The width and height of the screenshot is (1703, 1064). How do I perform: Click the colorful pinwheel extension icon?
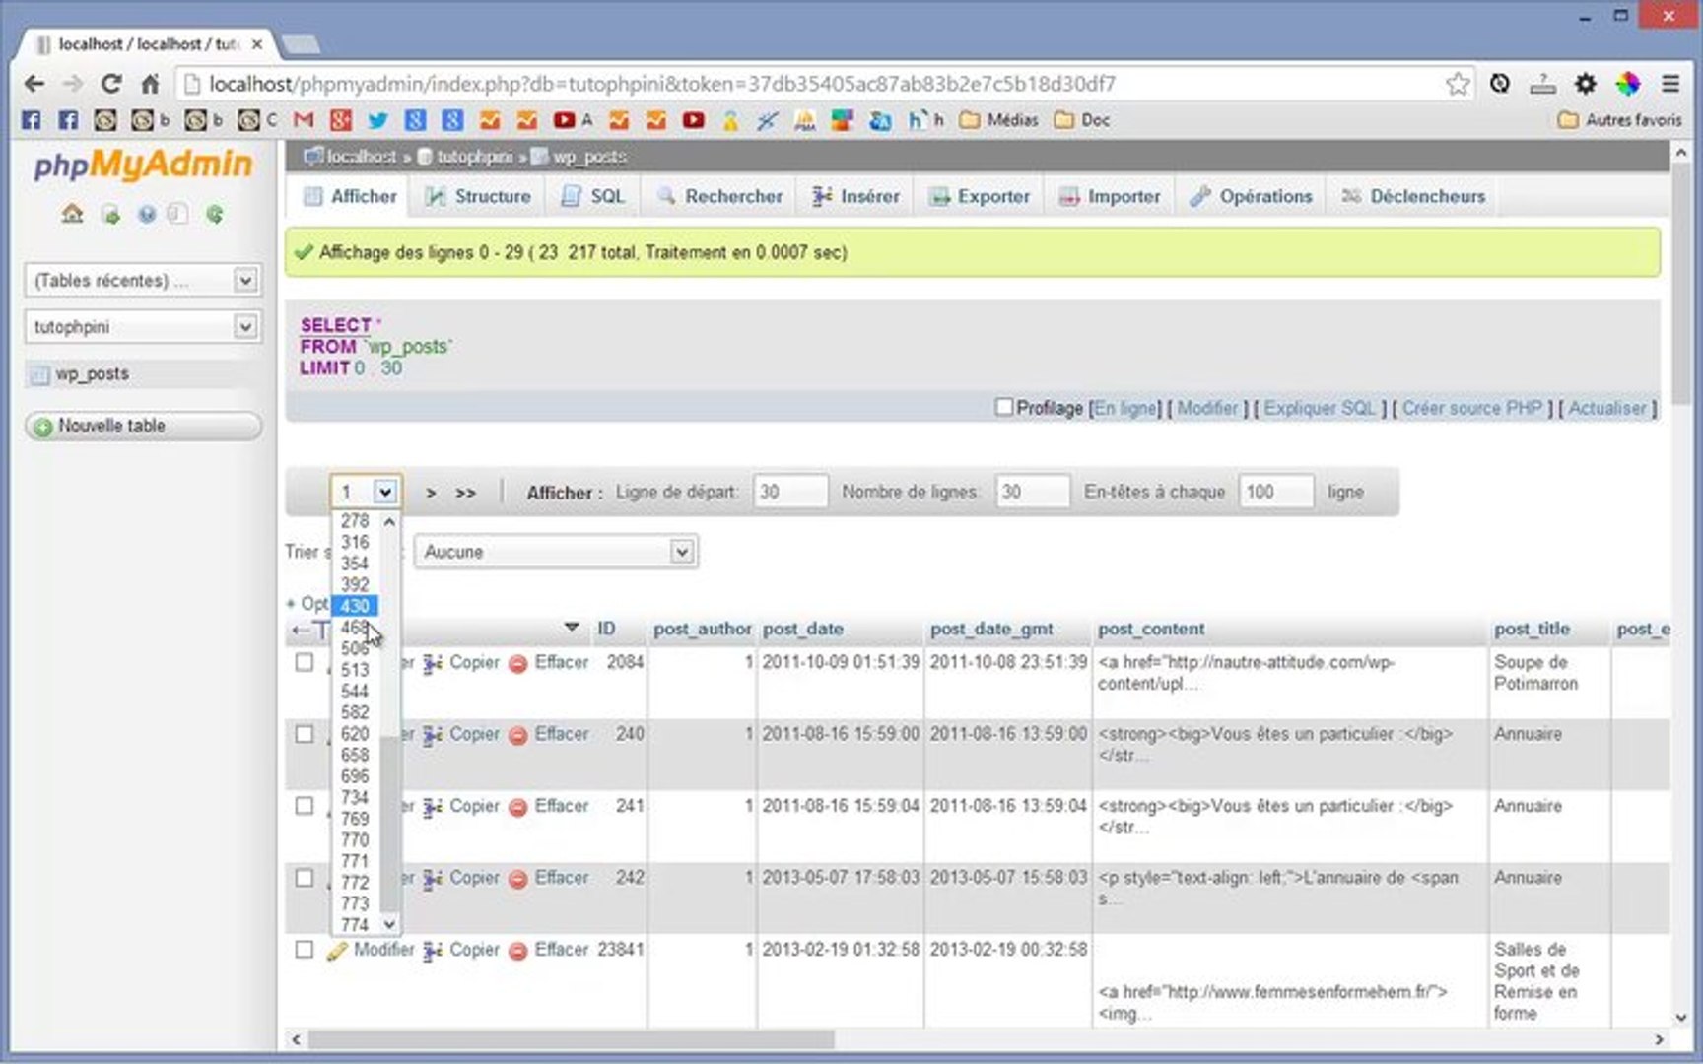click(x=1627, y=84)
